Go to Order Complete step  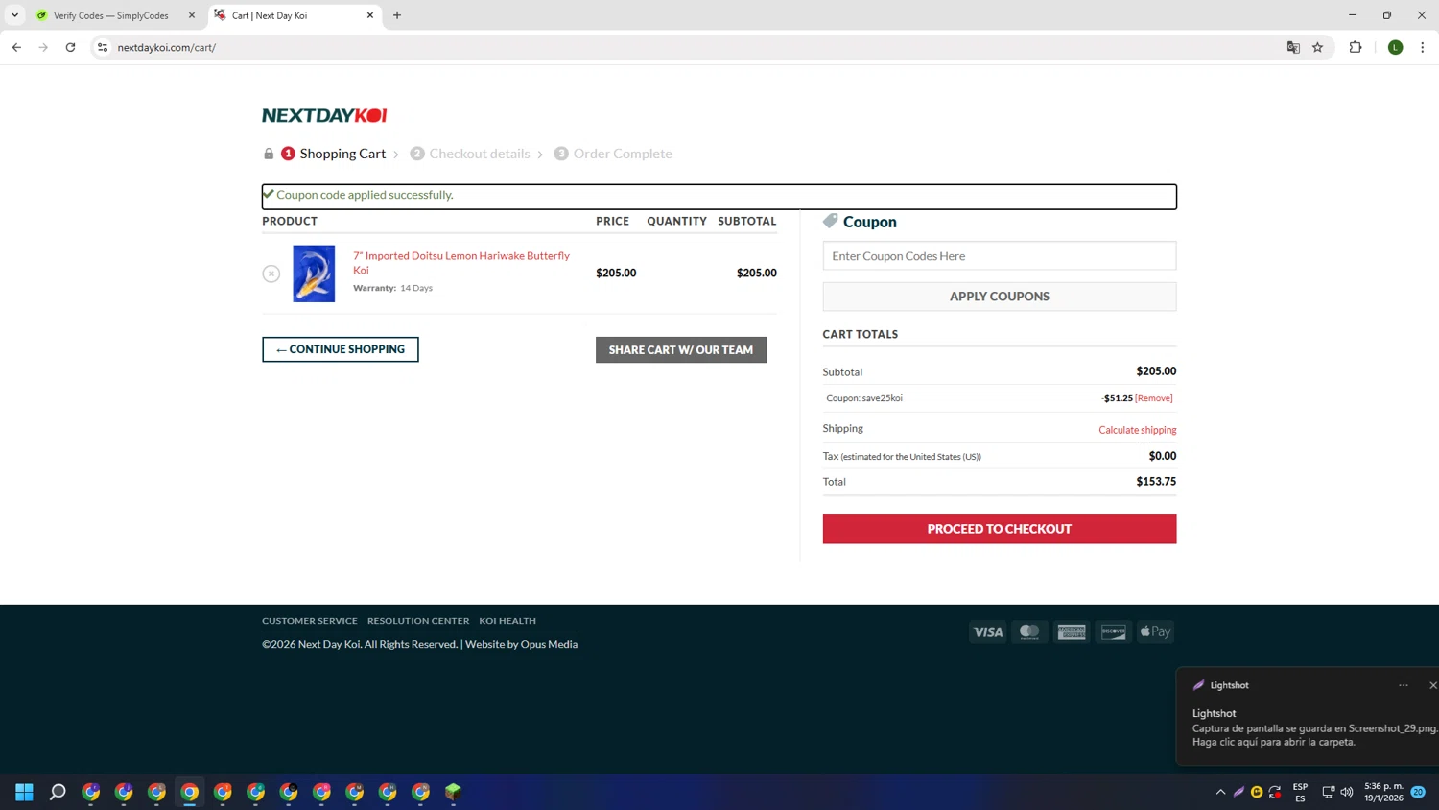click(613, 154)
